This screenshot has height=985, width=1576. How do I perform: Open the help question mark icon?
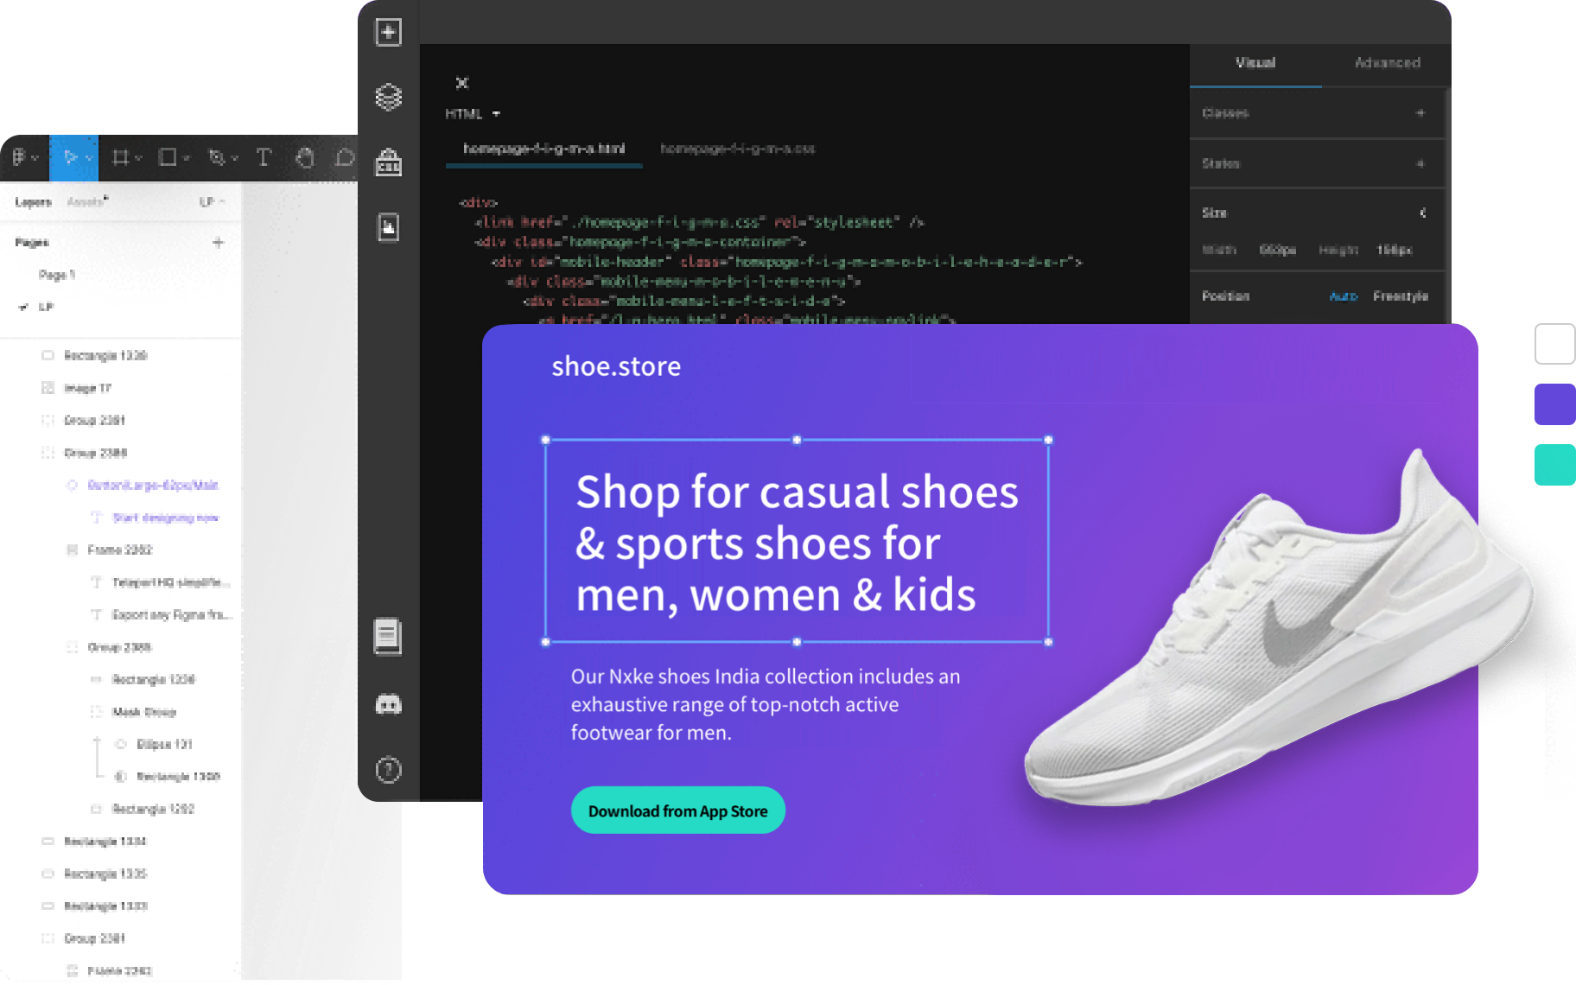388,770
